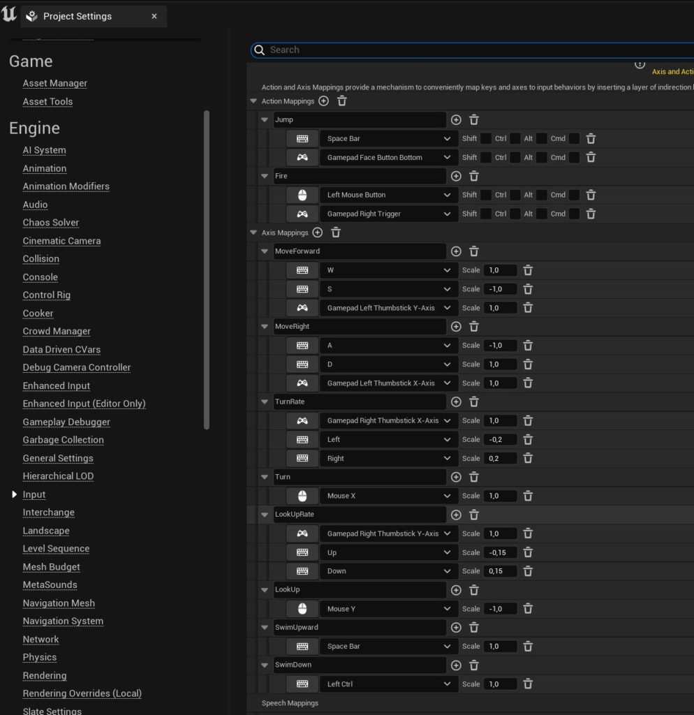Click gamepad icon beside Gamepad Right Trigger

(302, 214)
